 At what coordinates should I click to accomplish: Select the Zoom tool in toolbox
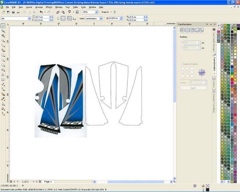[x=3, y=40]
